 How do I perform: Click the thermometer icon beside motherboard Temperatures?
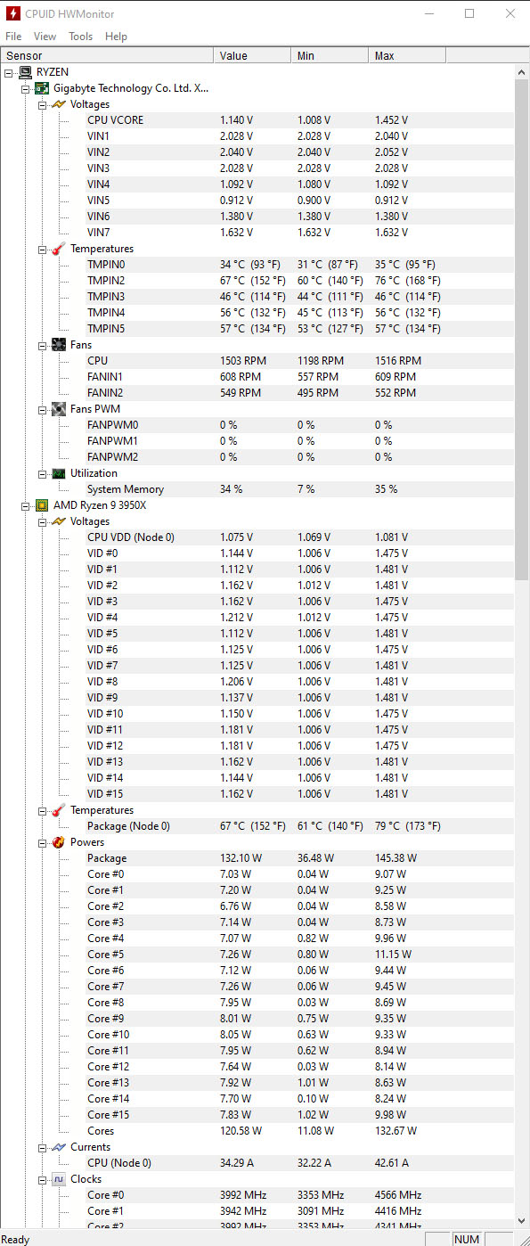point(59,249)
